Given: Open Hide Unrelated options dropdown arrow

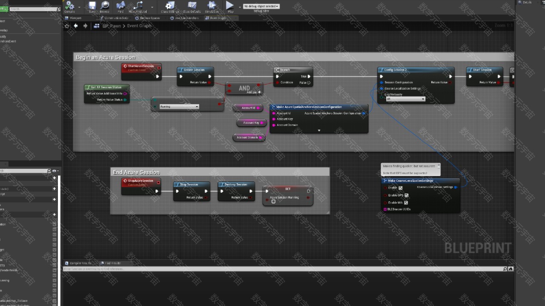Looking at the screenshot, I should pos(152,7).
